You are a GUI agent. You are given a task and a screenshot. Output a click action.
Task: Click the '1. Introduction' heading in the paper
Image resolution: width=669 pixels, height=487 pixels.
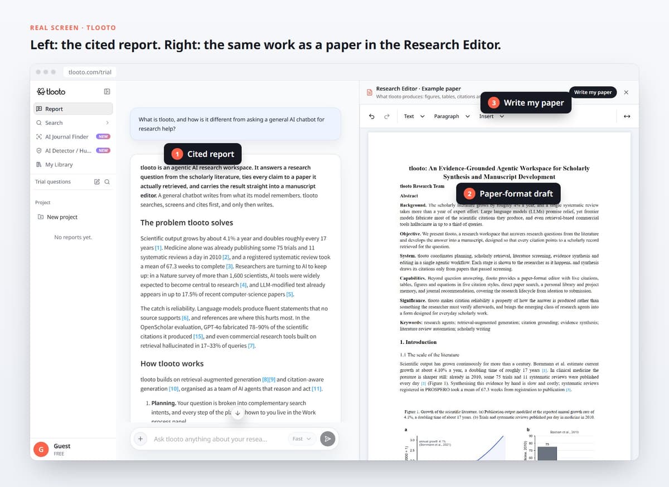tap(419, 342)
